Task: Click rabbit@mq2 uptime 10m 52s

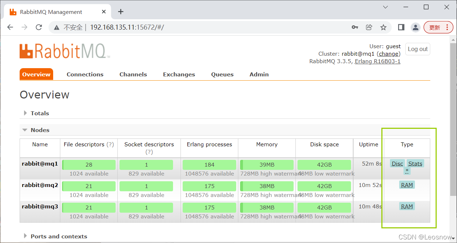Action: click(x=370, y=185)
